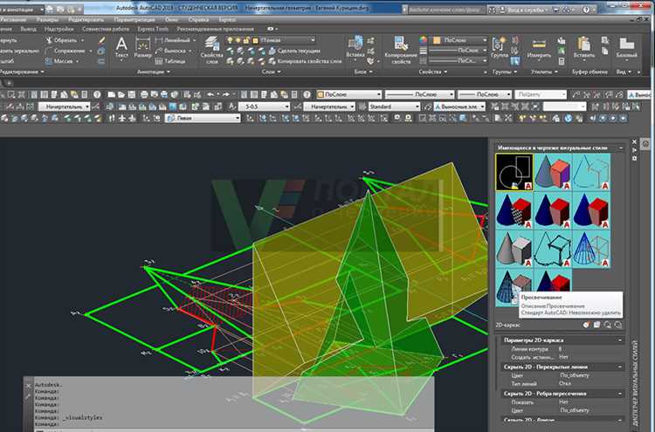Select the 2D-каркас visual style thumbnail
This screenshot has height=432, width=655.
(x=513, y=171)
